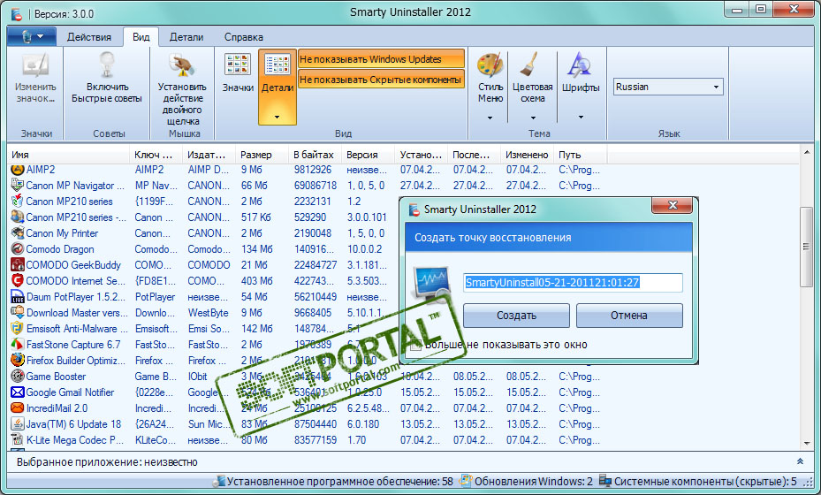The width and height of the screenshot is (821, 495).
Task: Click the Comodo Dragon icon
Action: [18, 248]
